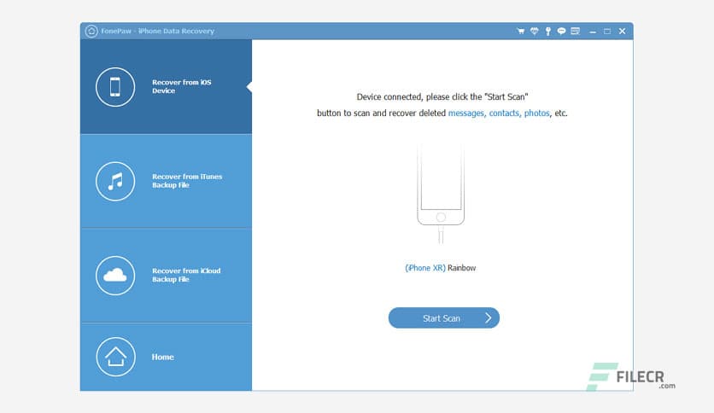Maximize the FonePaw window
Viewport: 714px width, 413px height.
click(607, 31)
